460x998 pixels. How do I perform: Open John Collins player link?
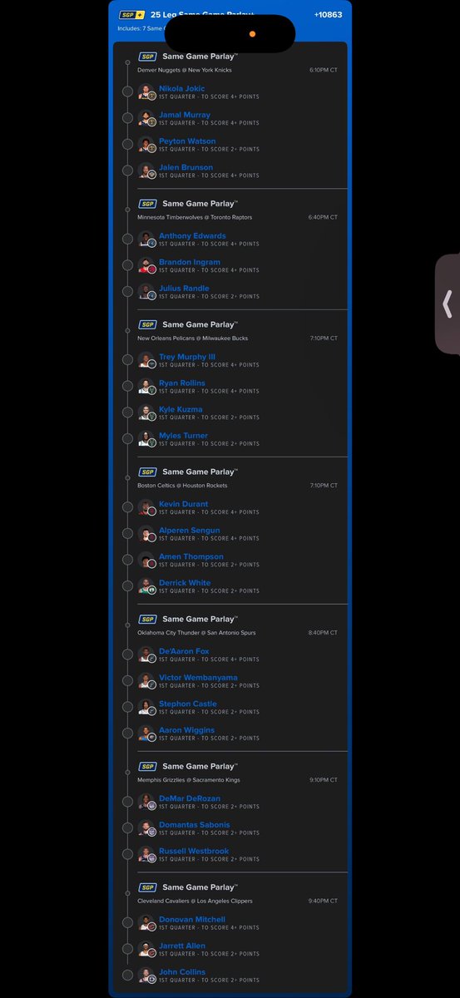click(x=182, y=972)
